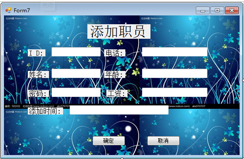Viewport: 244px width, 159px height.
Task: Click the 添加时间: label
Action: point(45,111)
